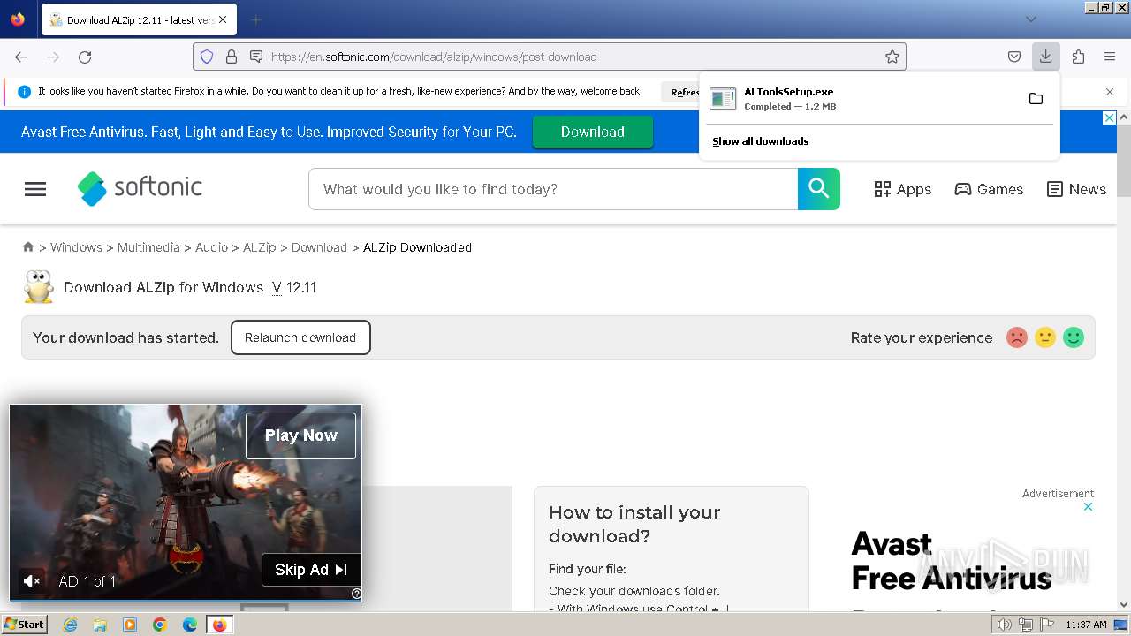
Task: Select Firefox taskbar button
Action: pyautogui.click(x=219, y=625)
